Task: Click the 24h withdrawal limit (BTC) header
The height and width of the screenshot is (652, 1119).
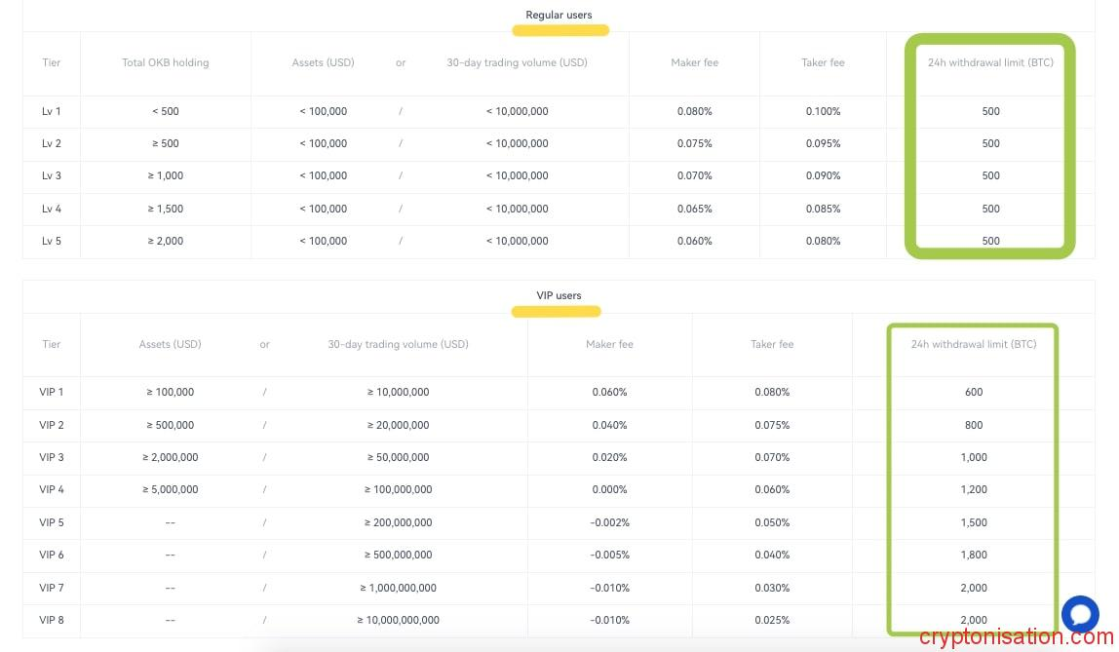Action: [x=990, y=62]
